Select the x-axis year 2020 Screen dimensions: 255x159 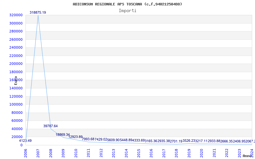point(202,153)
